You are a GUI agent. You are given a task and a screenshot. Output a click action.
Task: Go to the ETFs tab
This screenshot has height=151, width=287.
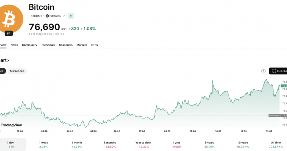(94, 45)
